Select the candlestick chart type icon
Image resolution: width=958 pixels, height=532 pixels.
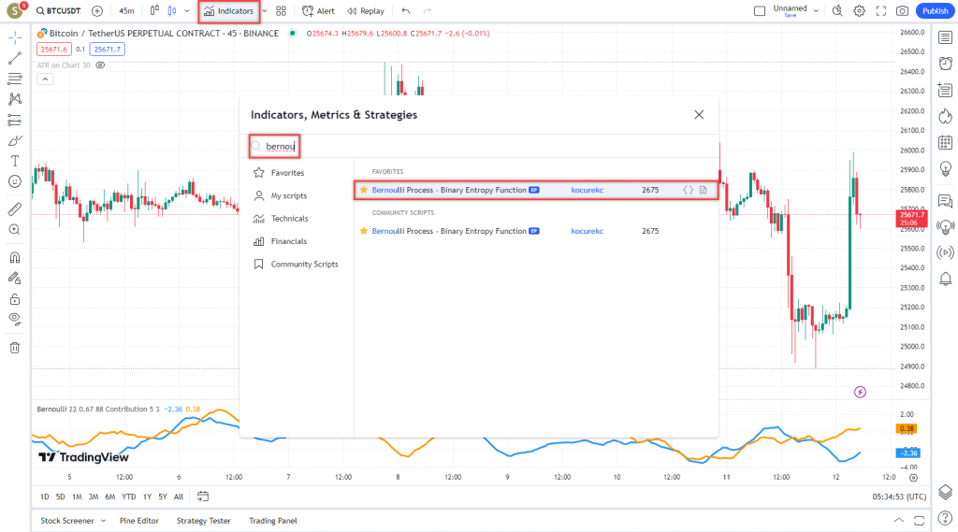[172, 11]
